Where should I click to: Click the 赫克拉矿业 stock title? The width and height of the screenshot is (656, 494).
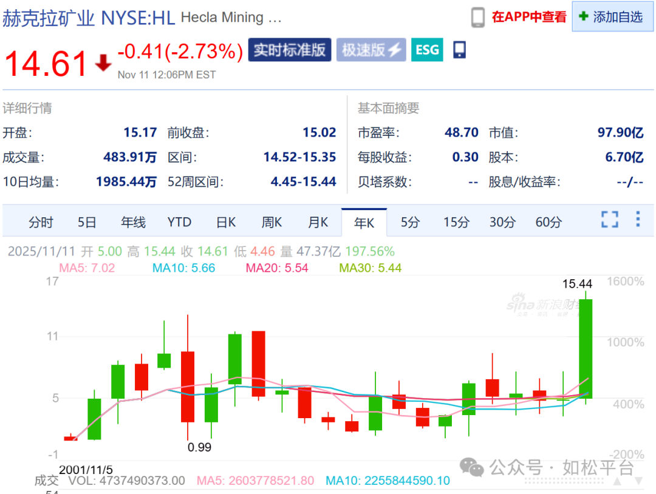coord(49,17)
